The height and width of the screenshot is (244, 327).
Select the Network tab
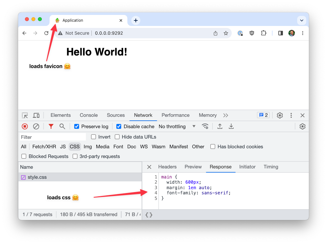pos(143,115)
